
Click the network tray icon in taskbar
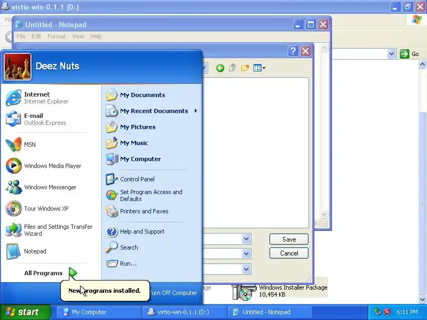377,312
